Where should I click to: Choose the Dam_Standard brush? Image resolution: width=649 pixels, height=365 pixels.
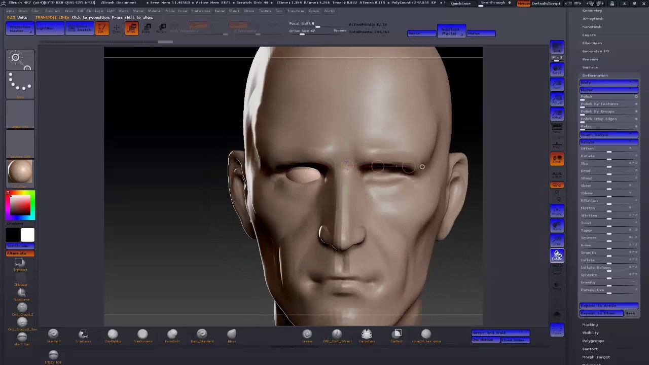point(202,335)
